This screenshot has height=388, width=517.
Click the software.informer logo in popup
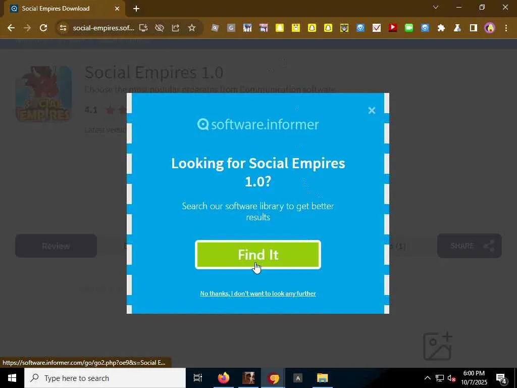point(258,124)
